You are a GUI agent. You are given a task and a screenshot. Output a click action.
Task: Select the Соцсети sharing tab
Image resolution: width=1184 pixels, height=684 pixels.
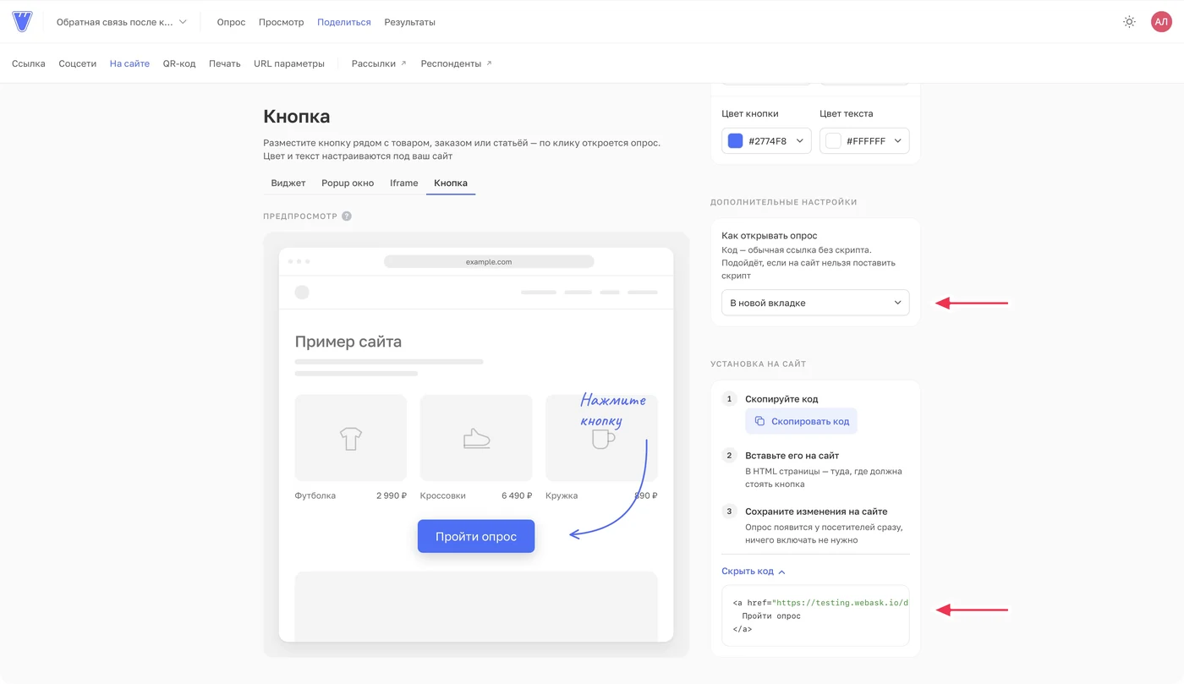(78, 63)
